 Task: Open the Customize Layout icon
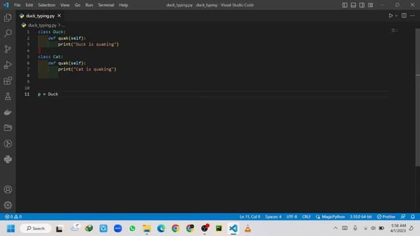pos(370,5)
